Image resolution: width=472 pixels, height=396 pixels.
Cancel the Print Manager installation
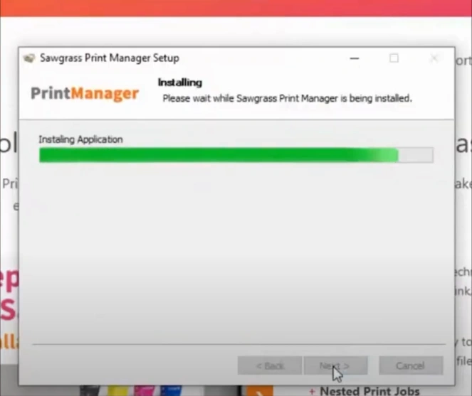(410, 365)
